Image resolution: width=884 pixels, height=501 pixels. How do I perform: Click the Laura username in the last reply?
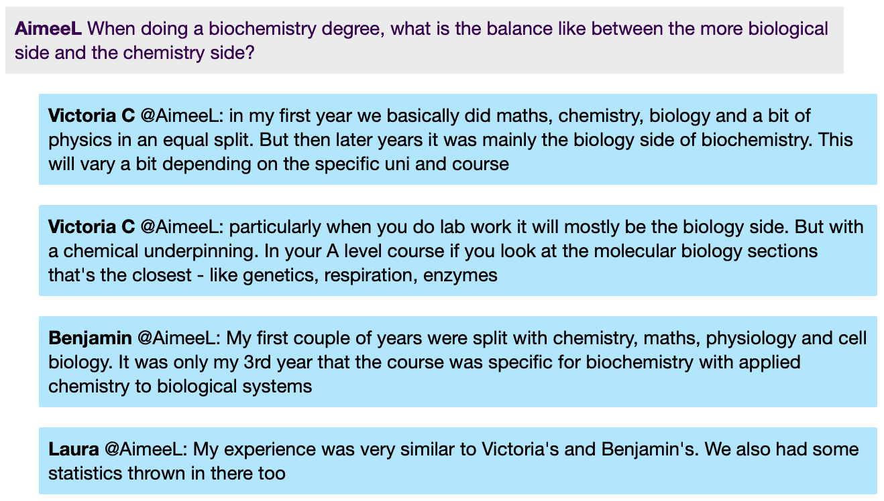coord(74,449)
